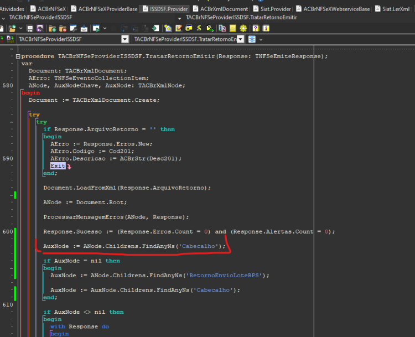
Task: Collapse the TratarRetornoEmitir procedure fold
Action: [18, 56]
